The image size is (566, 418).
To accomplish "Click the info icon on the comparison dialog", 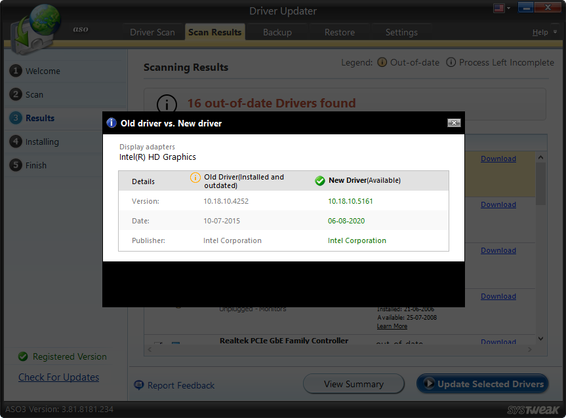I will [111, 123].
